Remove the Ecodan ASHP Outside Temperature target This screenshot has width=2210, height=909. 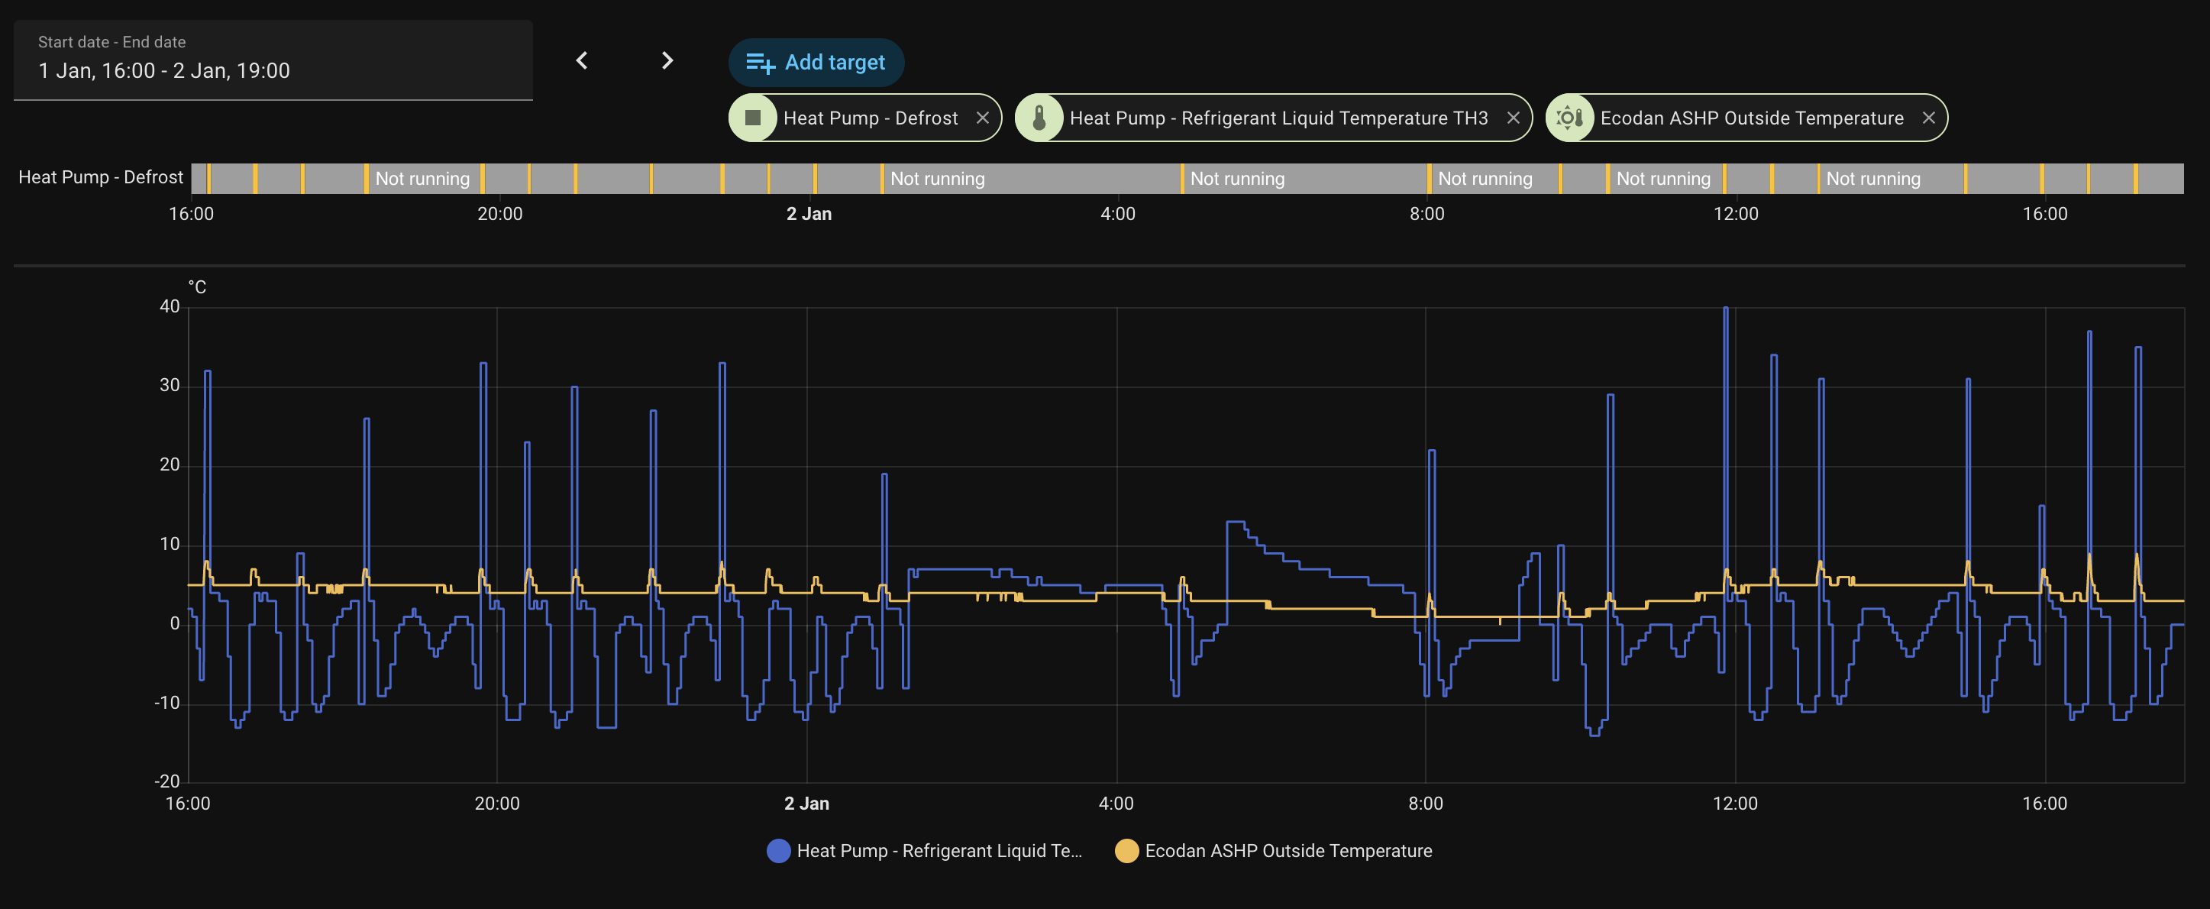click(x=1927, y=118)
